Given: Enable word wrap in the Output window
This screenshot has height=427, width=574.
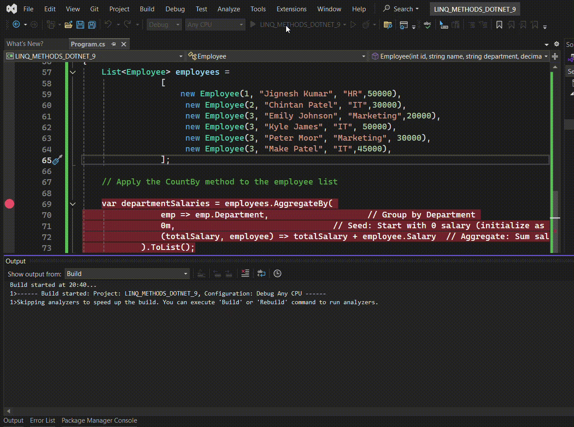Looking at the screenshot, I should pos(261,273).
